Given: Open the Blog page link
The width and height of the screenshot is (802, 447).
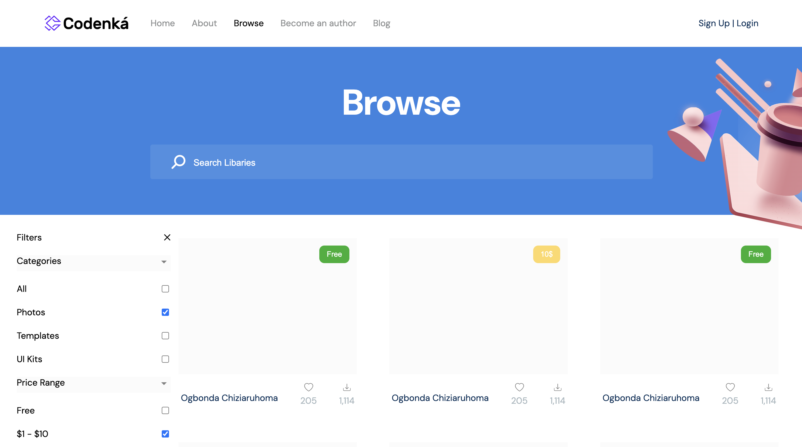Looking at the screenshot, I should 381,23.
